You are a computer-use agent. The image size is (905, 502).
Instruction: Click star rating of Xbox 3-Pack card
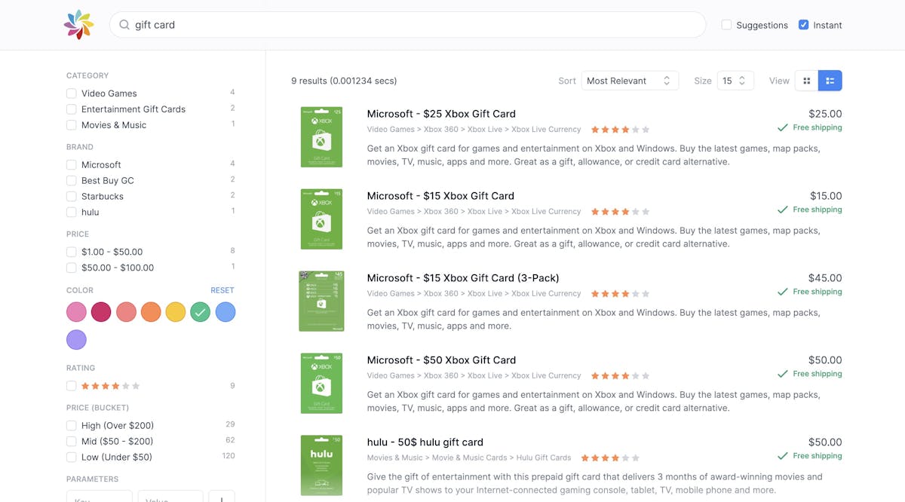(x=620, y=294)
